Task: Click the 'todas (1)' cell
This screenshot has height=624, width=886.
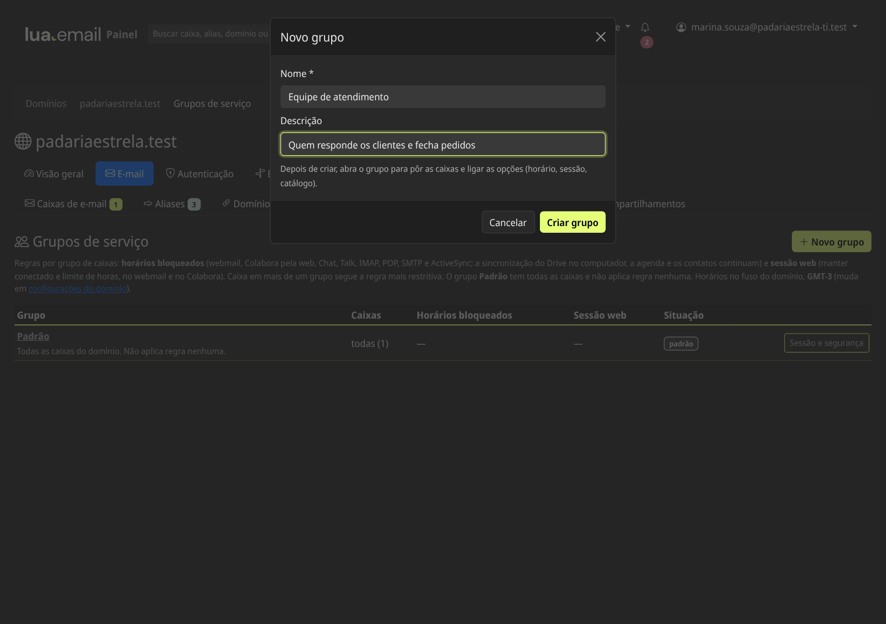Action: tap(370, 344)
